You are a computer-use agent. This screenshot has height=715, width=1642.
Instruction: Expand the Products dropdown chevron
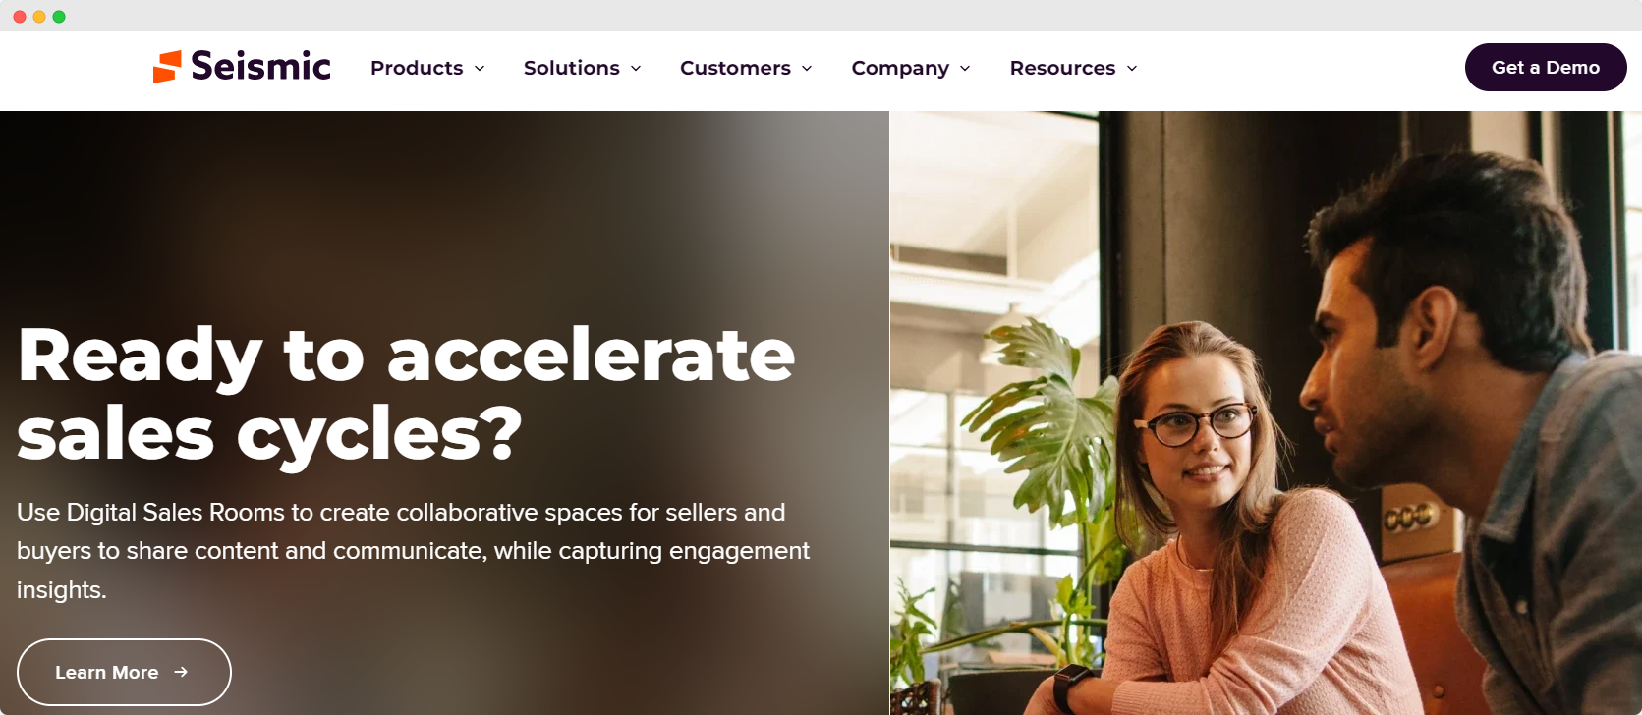coord(481,69)
